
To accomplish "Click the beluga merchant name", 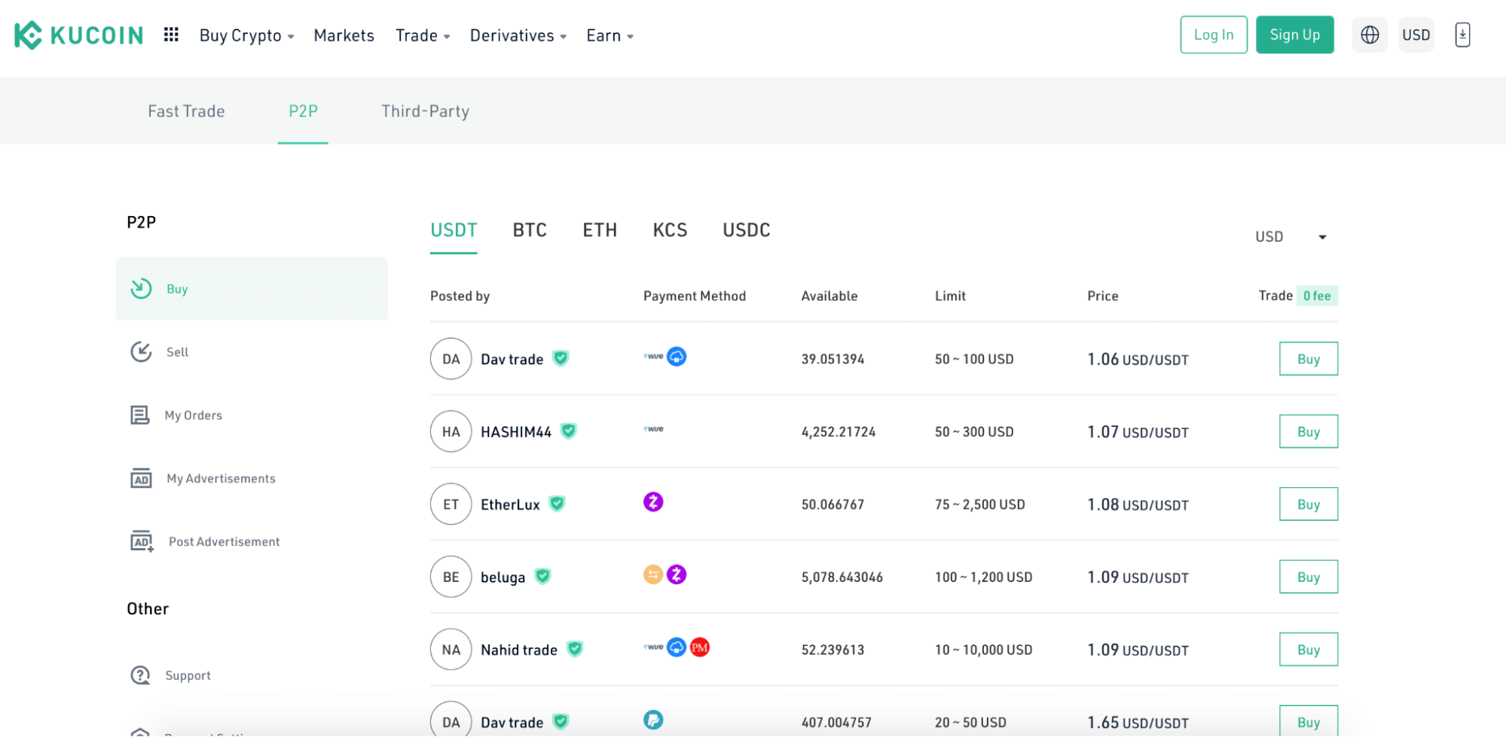I will click(503, 577).
